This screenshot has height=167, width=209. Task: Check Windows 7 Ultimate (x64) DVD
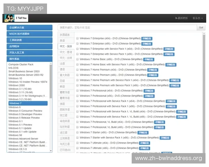click(x=77, y=143)
